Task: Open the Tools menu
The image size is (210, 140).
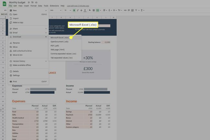Action: click(x=46, y=6)
